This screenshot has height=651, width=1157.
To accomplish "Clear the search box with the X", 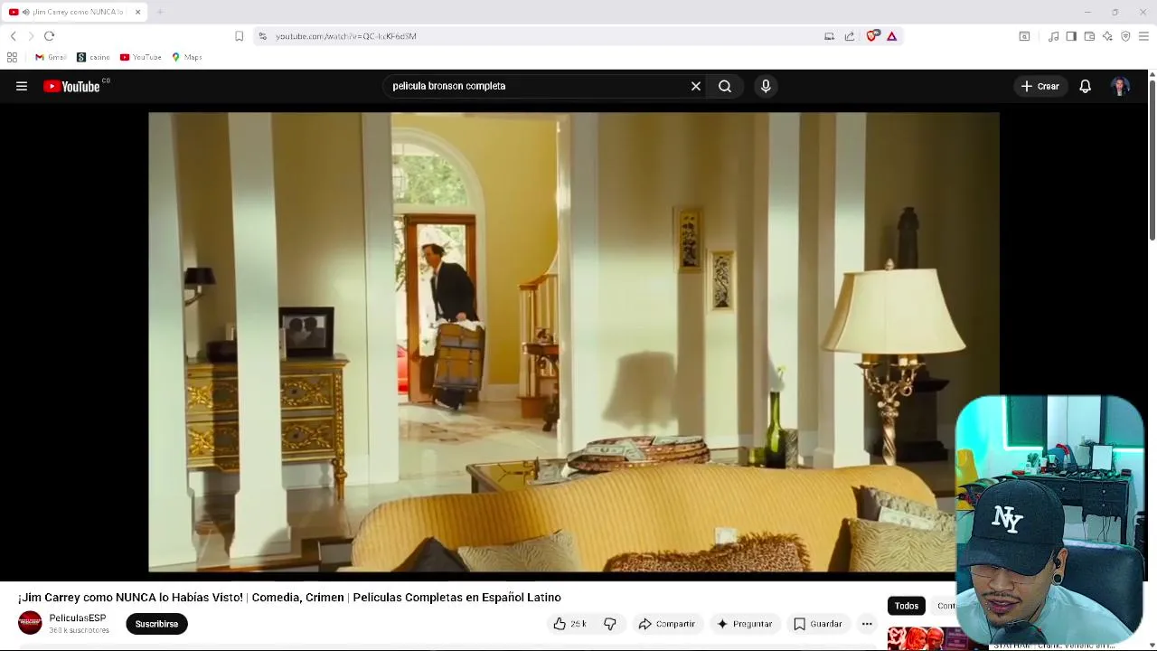I will (x=696, y=86).
